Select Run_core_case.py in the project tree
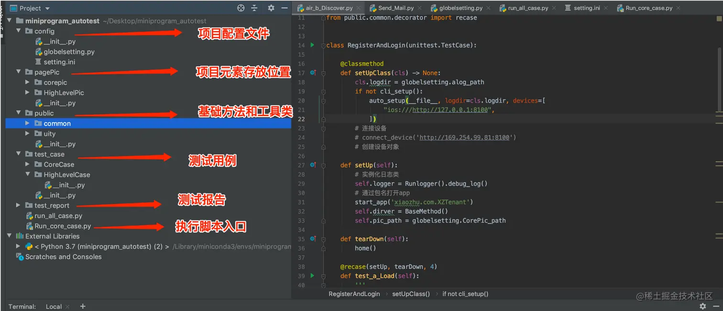The image size is (723, 311). pyautogui.click(x=63, y=226)
